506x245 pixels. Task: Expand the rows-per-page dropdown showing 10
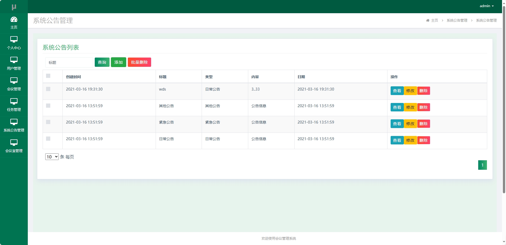[52, 157]
